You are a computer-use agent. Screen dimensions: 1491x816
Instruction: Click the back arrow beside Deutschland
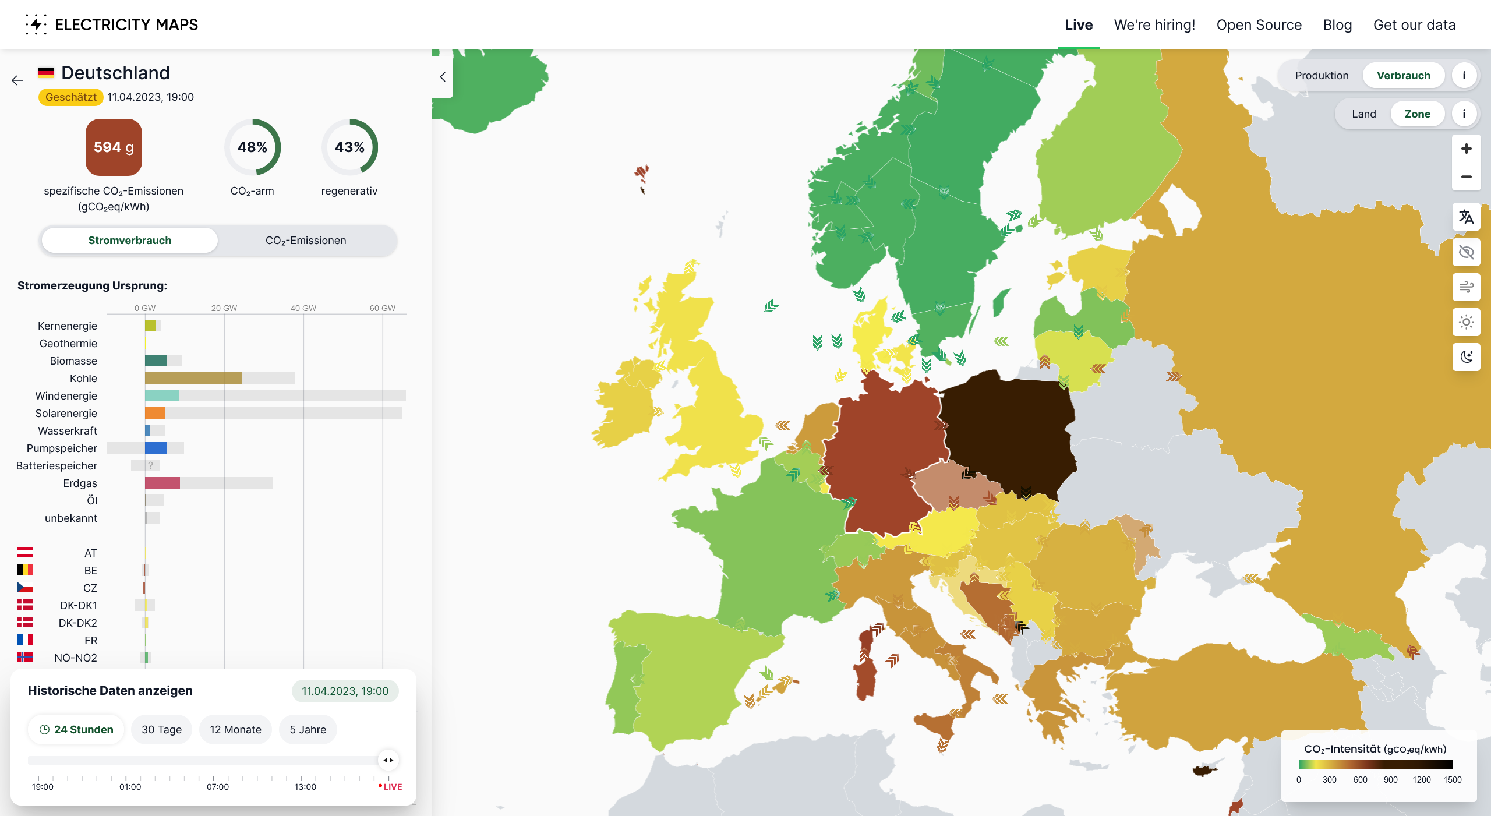pos(17,80)
